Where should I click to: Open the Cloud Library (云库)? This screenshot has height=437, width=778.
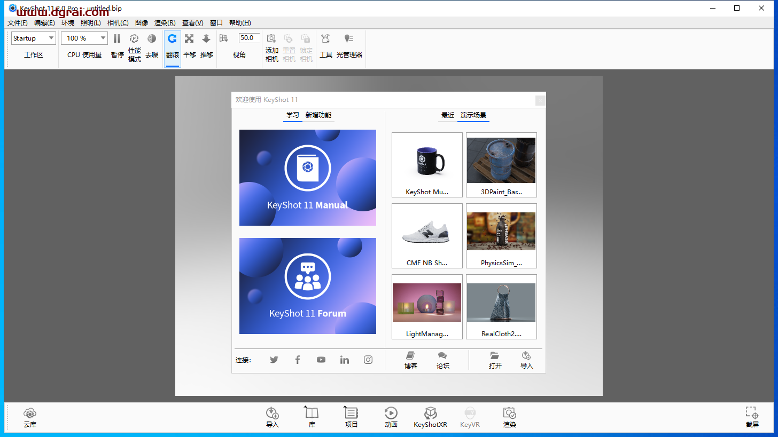coord(30,414)
